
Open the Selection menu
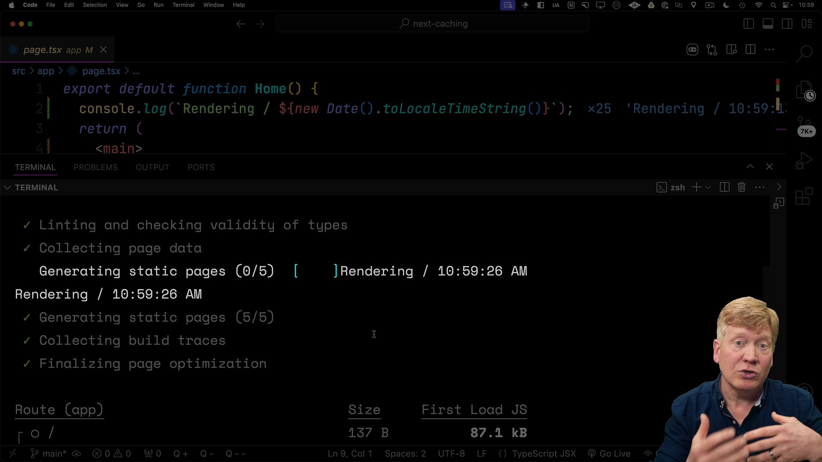(x=95, y=5)
